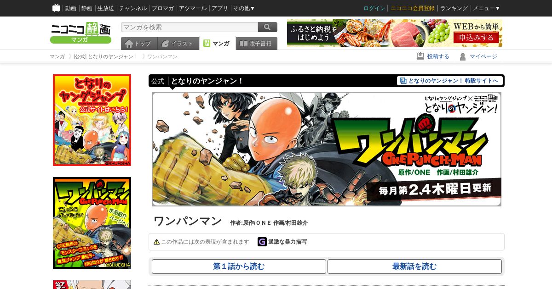
Task: Click the ニコニコ静画 マンガ logo
Action: click(80, 33)
